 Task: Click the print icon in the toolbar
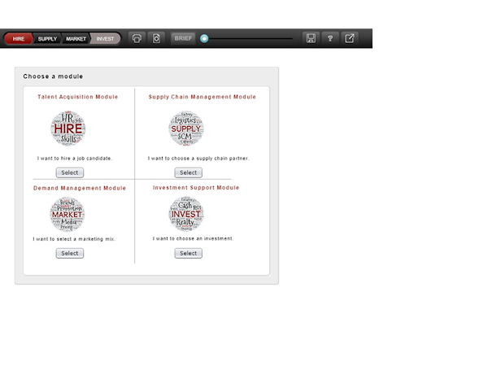[137, 38]
